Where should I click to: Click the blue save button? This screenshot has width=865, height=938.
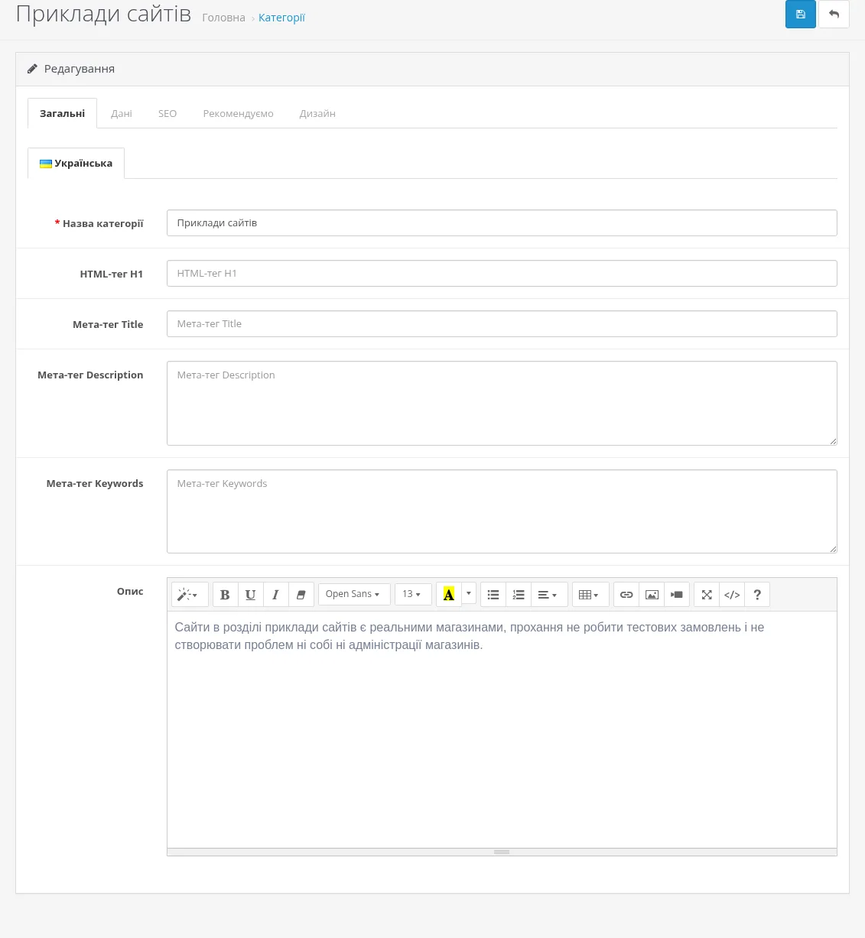click(x=800, y=15)
